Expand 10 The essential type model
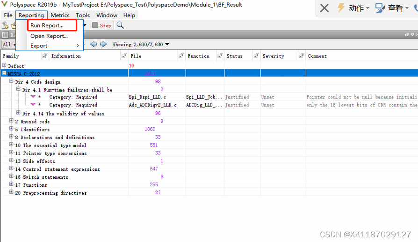The image size is (418, 242). click(x=11, y=144)
